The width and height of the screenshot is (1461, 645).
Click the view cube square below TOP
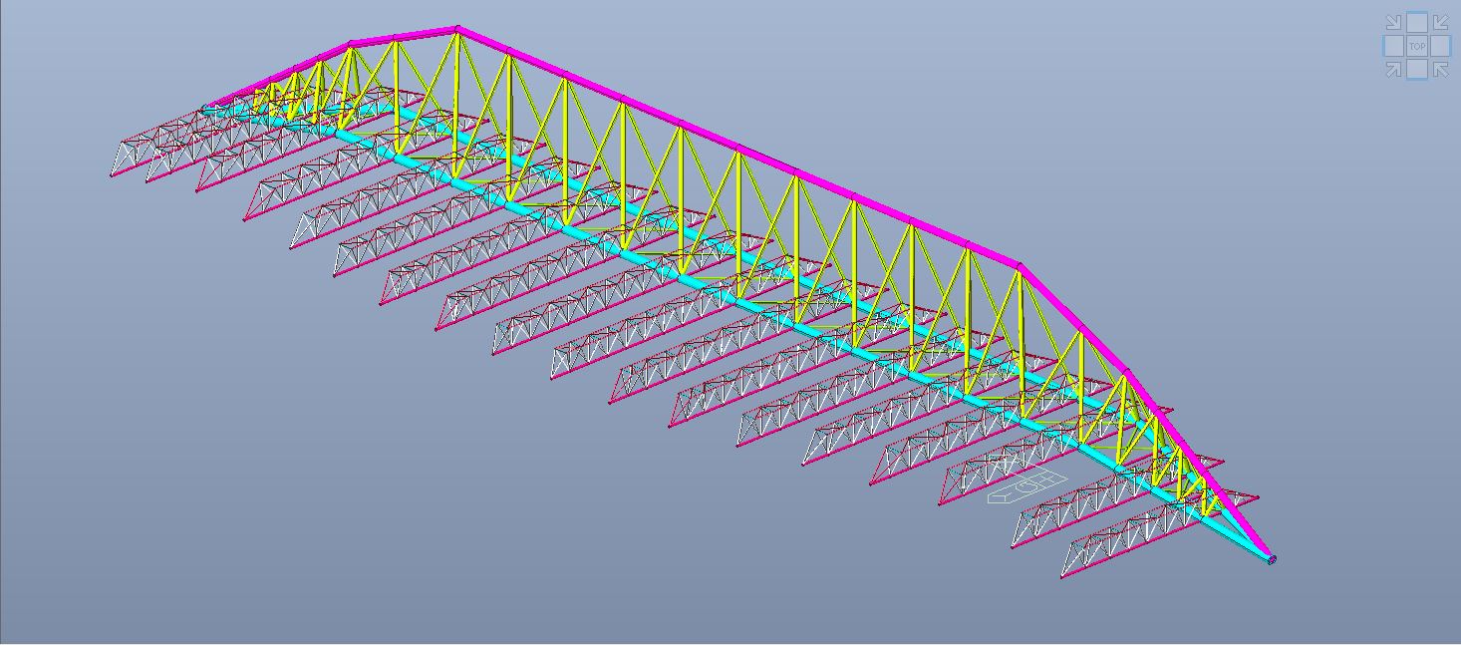[1416, 70]
